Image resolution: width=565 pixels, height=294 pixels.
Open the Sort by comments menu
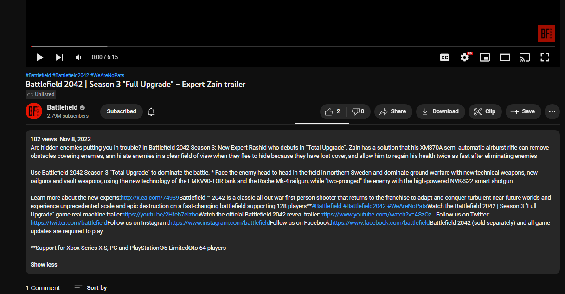91,288
